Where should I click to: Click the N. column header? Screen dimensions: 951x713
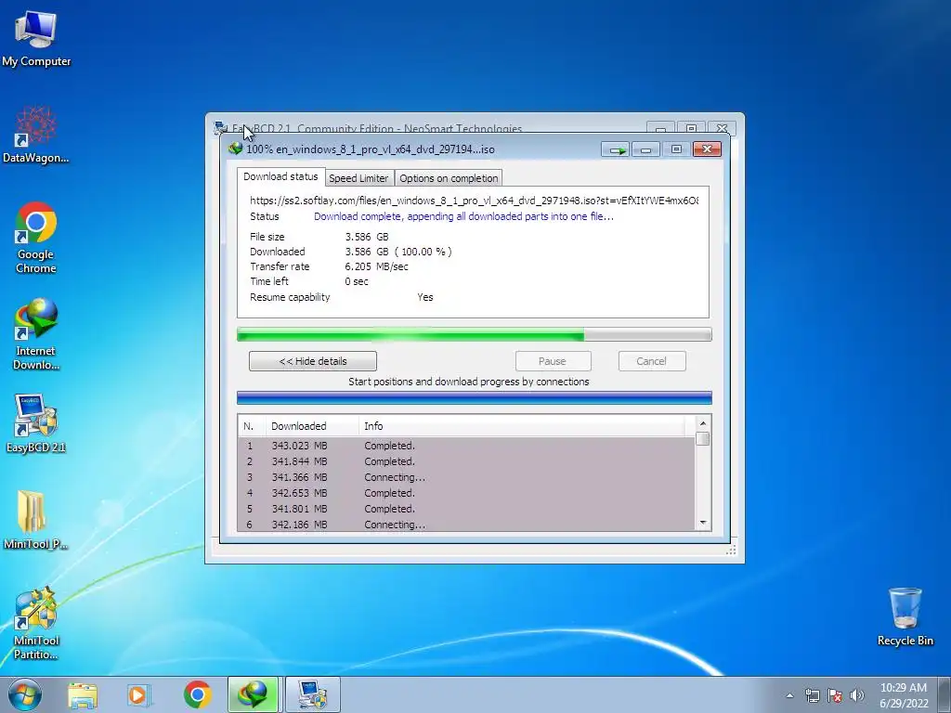pos(251,426)
